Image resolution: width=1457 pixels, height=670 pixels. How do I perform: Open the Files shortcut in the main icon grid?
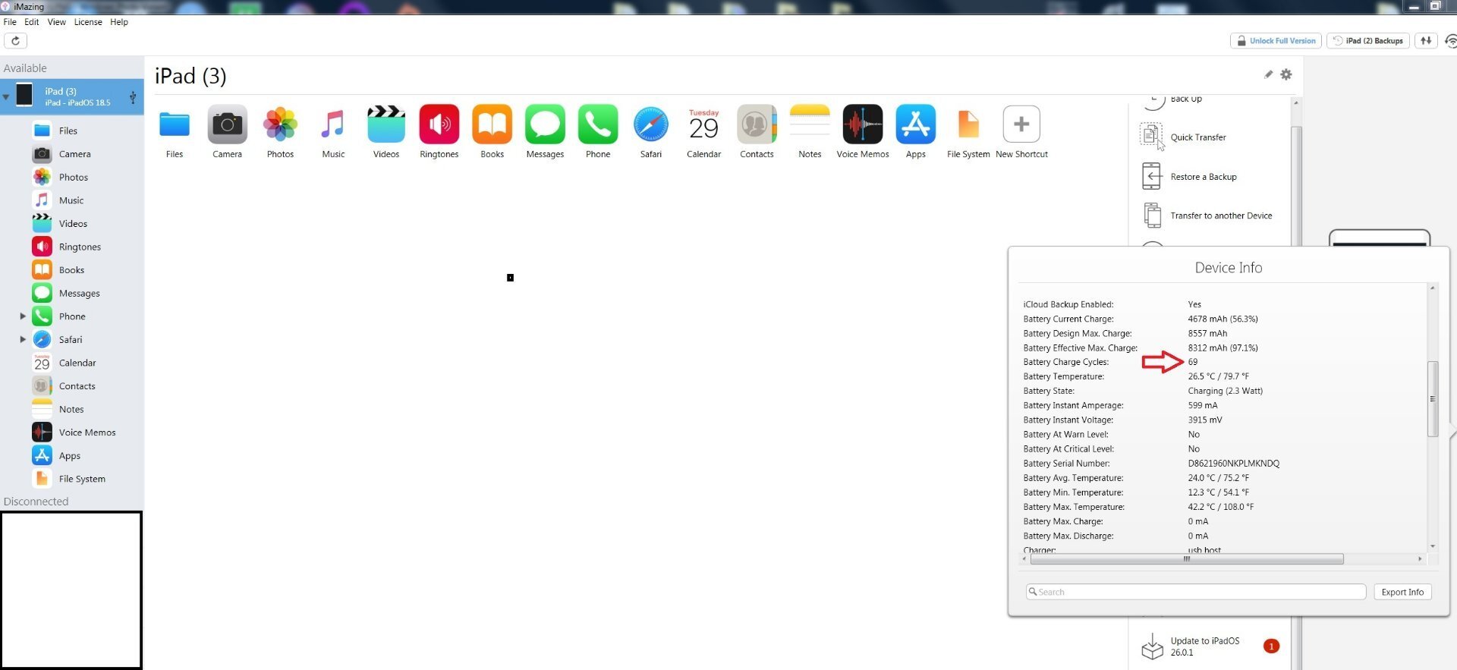pos(175,124)
